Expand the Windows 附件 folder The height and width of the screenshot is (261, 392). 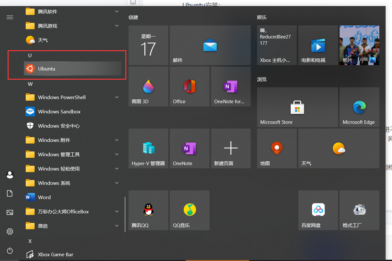[73, 140]
